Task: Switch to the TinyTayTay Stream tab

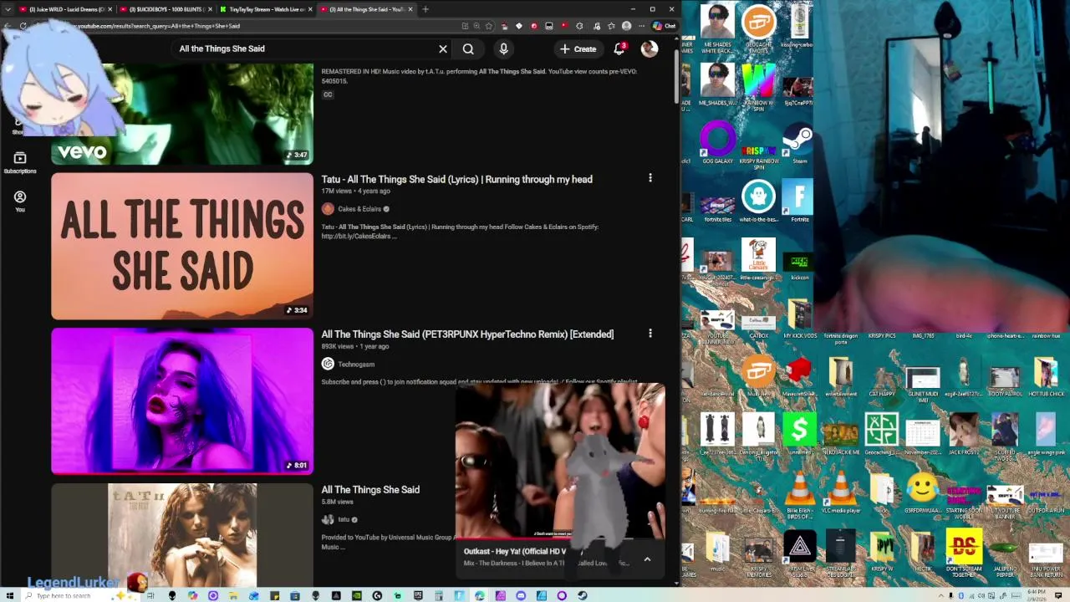Action: tap(264, 9)
